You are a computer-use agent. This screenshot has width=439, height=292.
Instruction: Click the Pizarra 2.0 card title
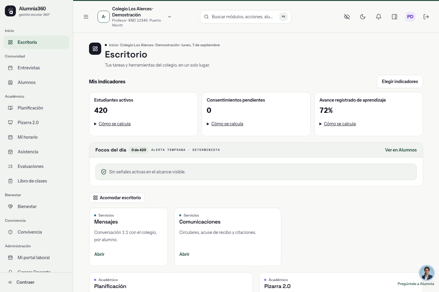coord(277,286)
